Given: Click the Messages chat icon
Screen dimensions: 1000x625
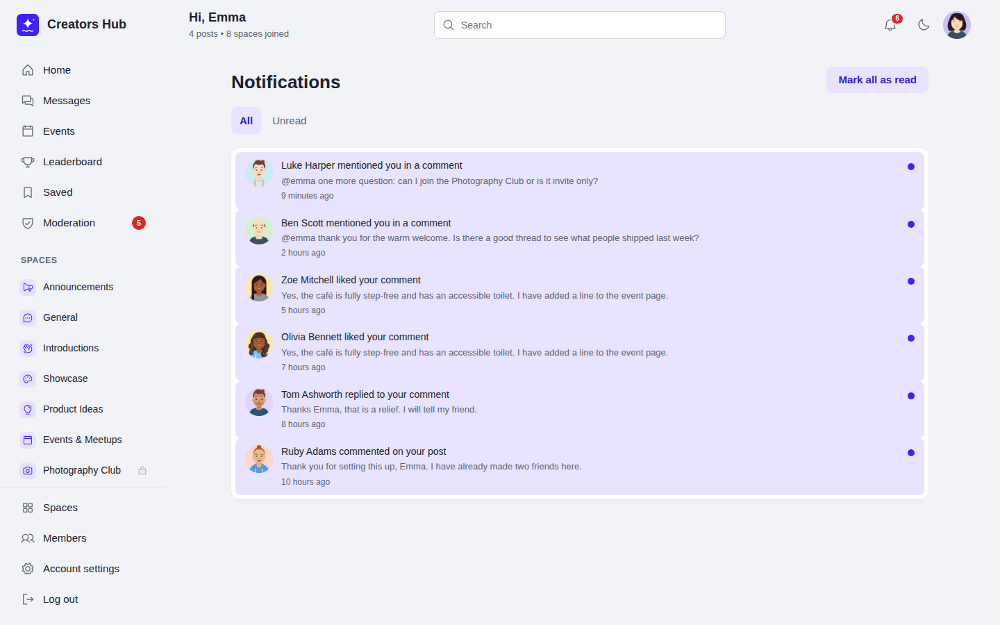Looking at the screenshot, I should pyautogui.click(x=28, y=101).
